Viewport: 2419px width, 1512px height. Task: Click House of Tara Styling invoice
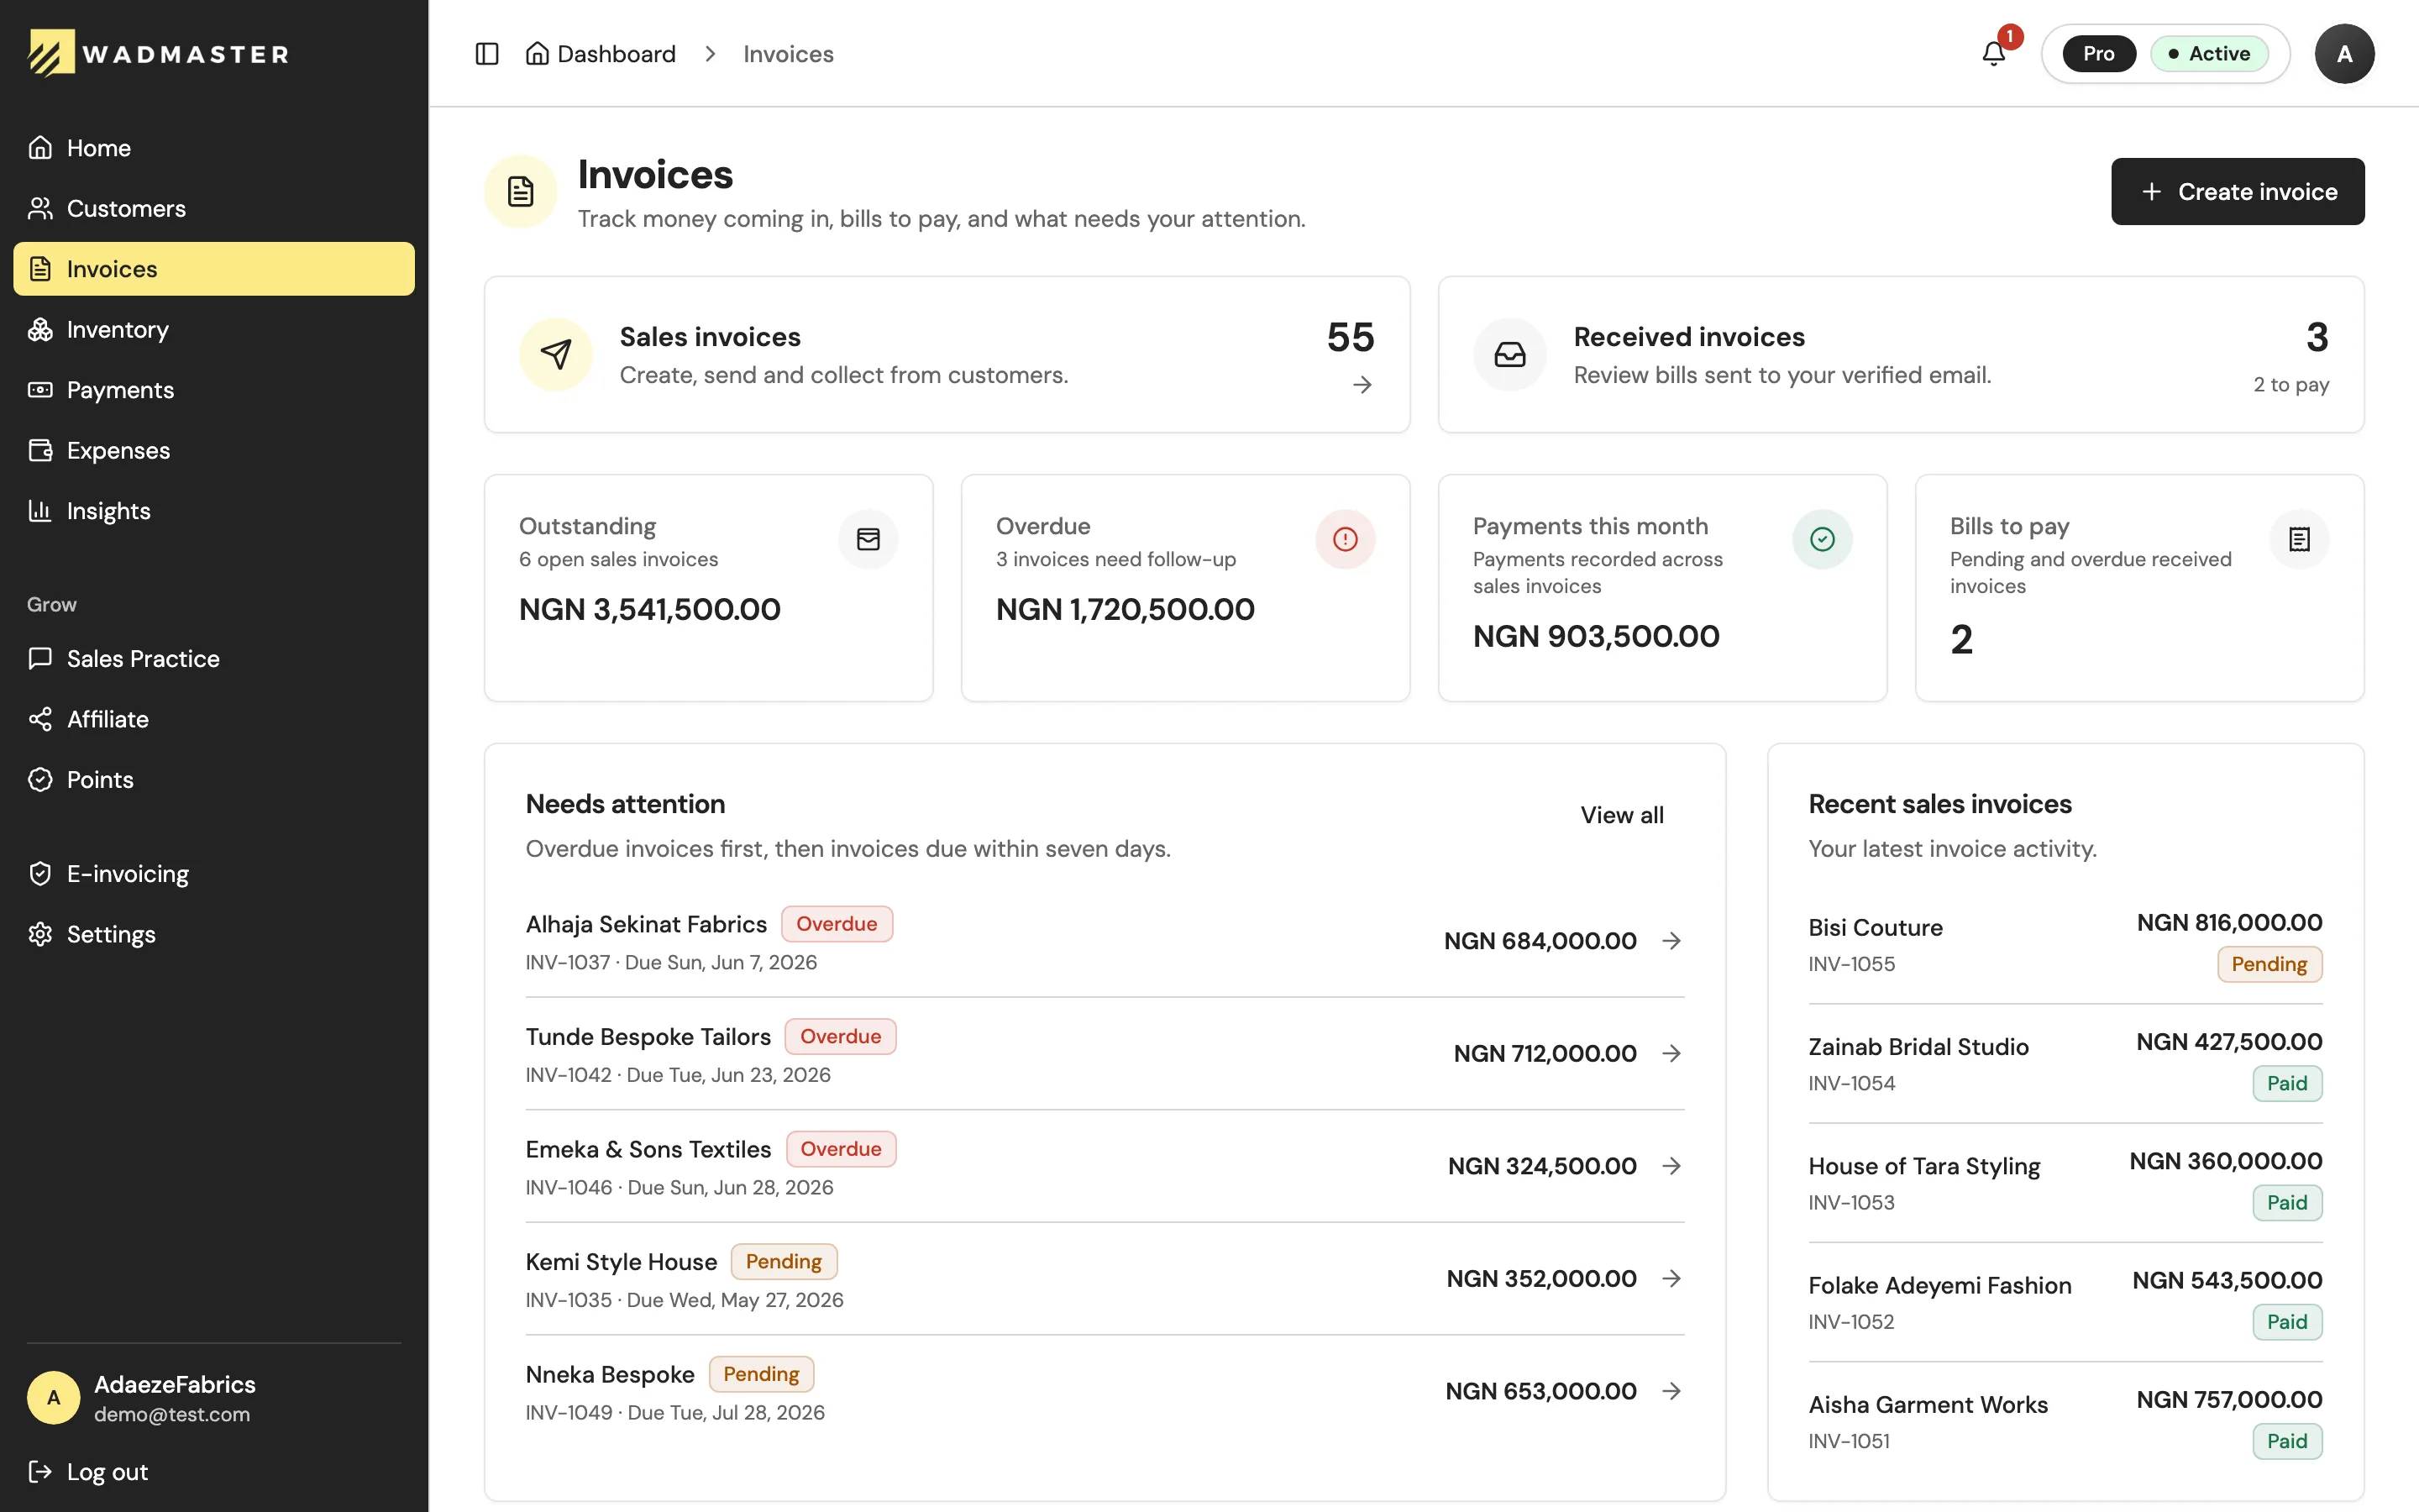(x=2065, y=1183)
